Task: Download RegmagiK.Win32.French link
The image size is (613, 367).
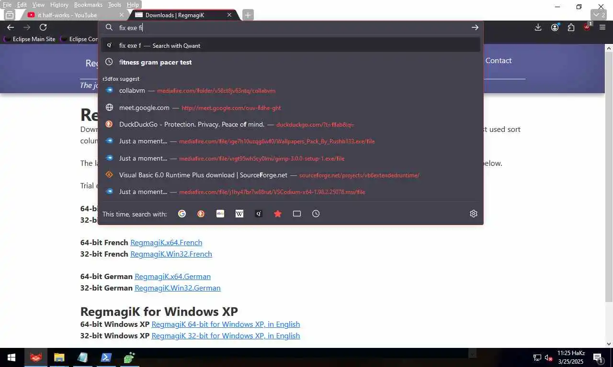Action: point(171,254)
